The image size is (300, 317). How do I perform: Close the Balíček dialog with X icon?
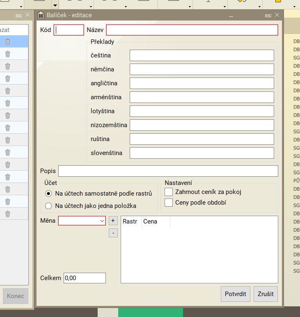pyautogui.click(x=277, y=15)
